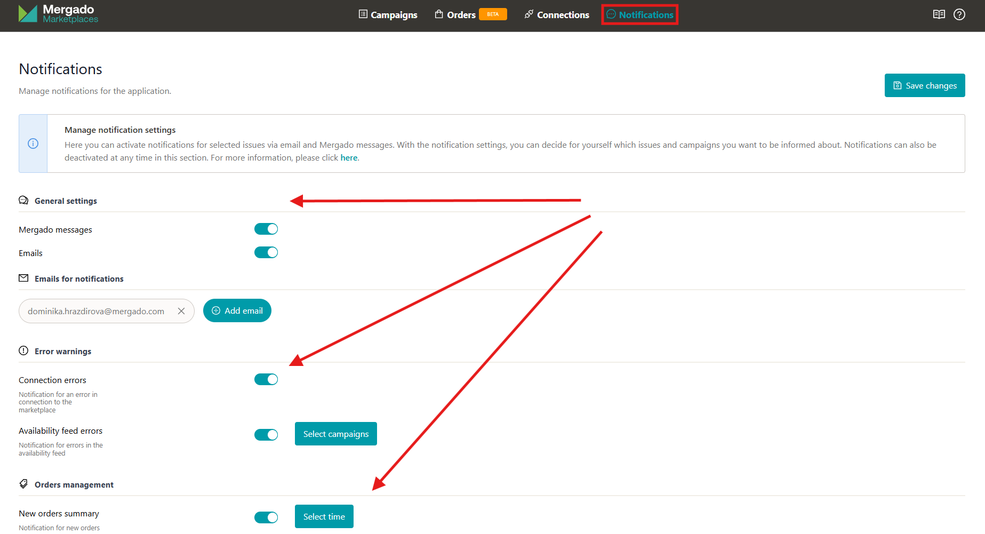Open the Orders menu
The height and width of the screenshot is (534, 985).
click(x=455, y=15)
